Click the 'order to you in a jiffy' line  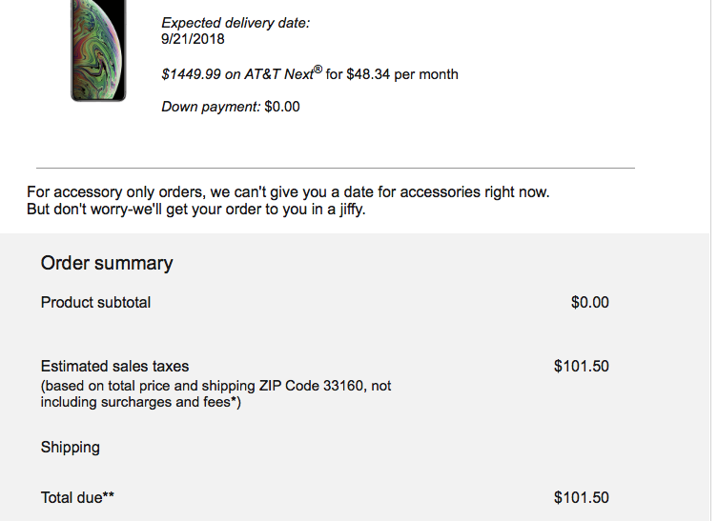195,209
